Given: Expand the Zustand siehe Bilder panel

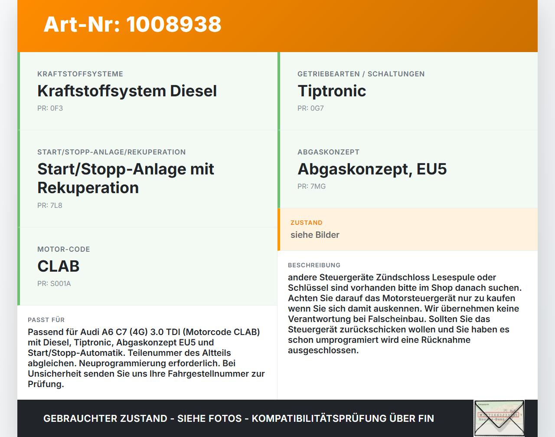Looking at the screenshot, I should tap(408, 230).
